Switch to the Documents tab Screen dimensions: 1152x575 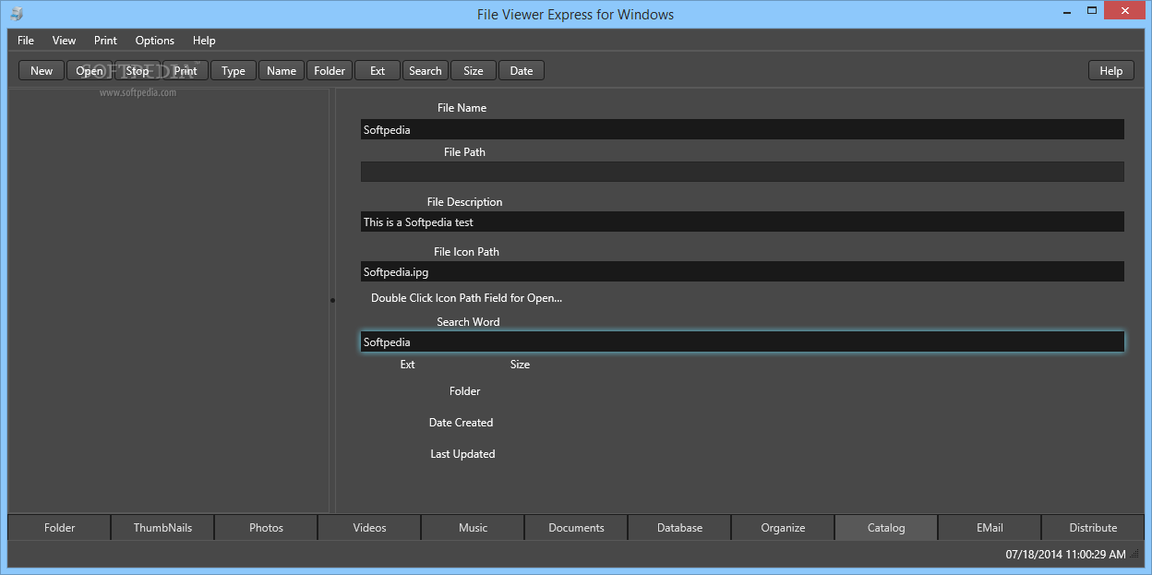pos(577,528)
